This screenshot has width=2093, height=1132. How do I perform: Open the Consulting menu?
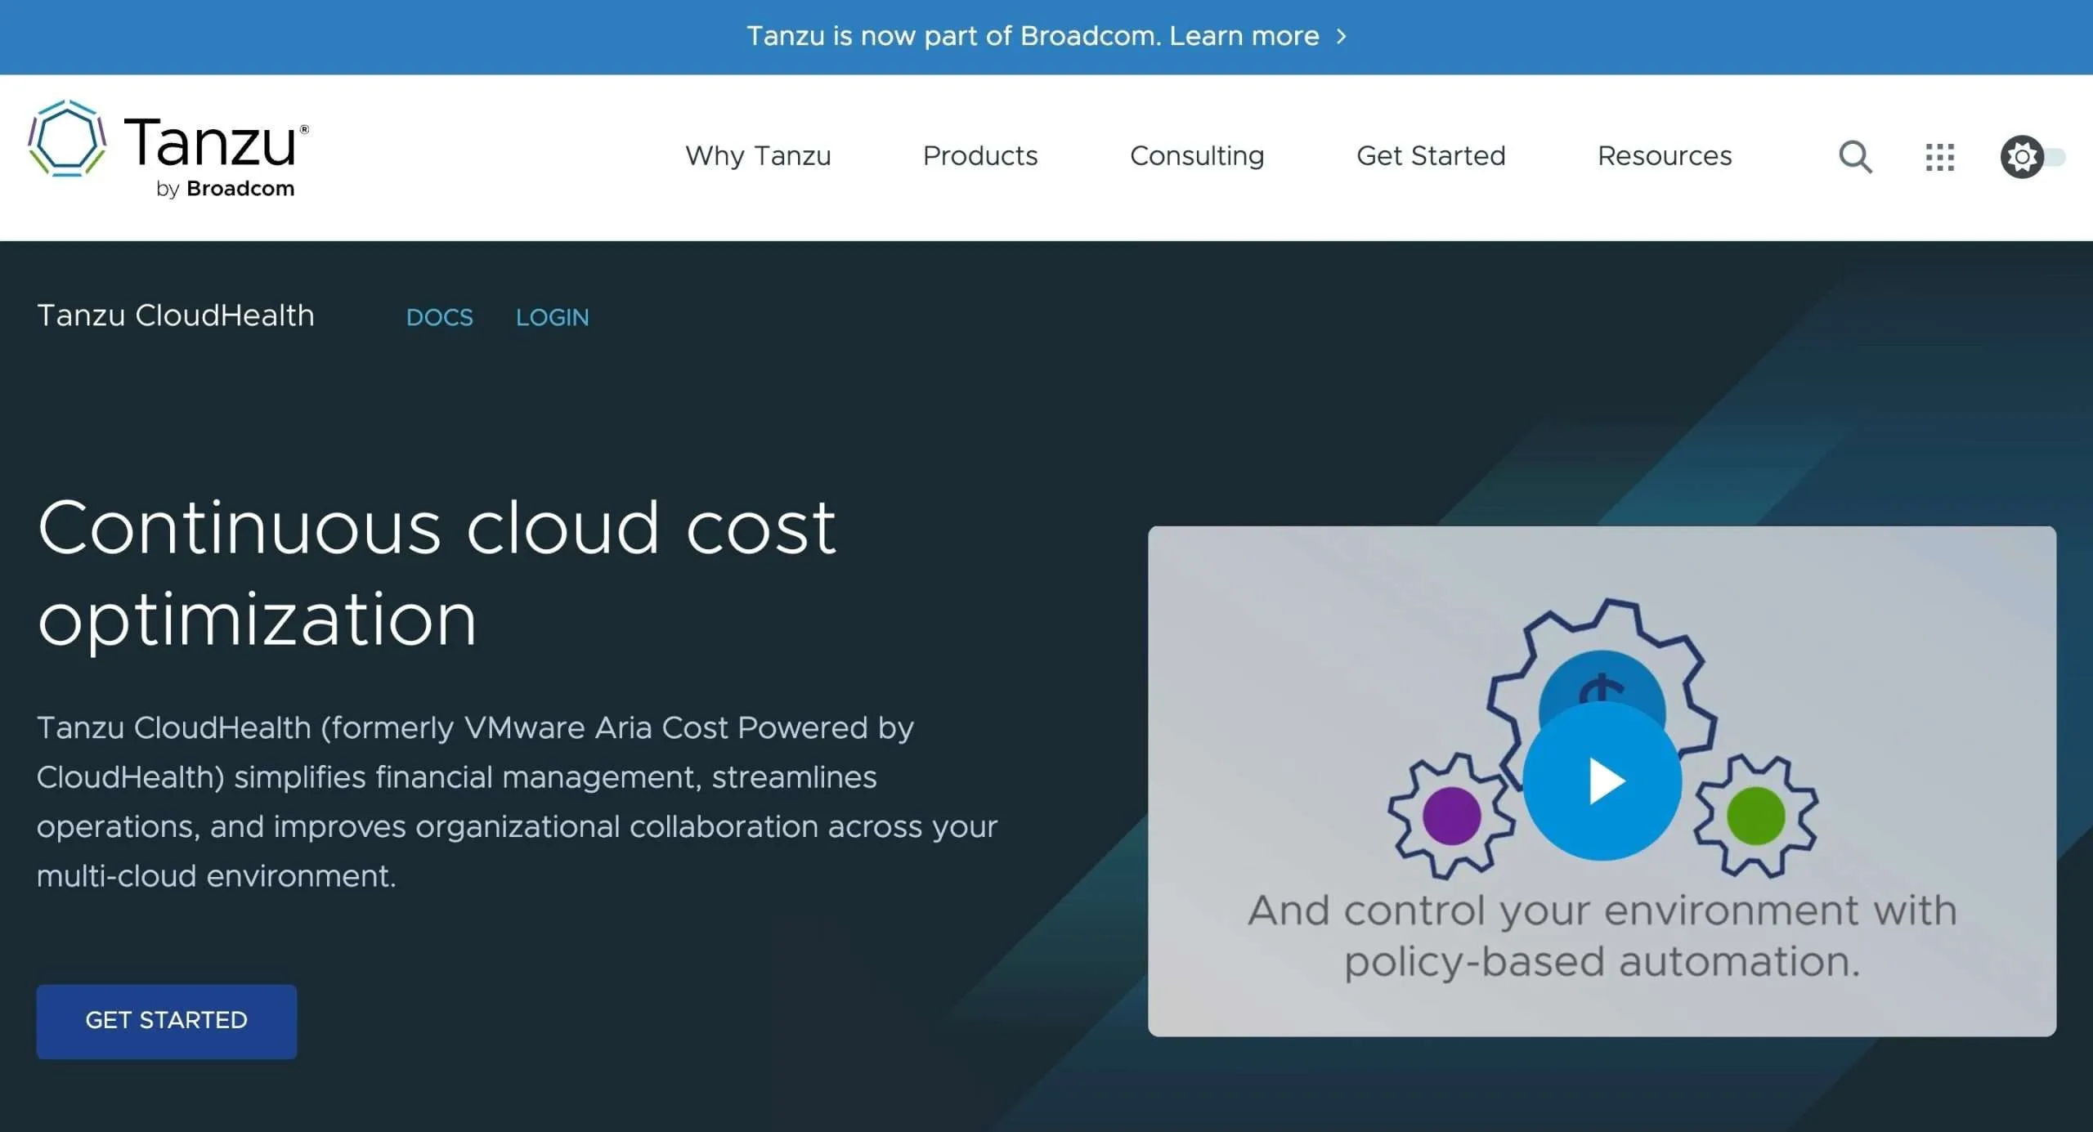point(1197,156)
